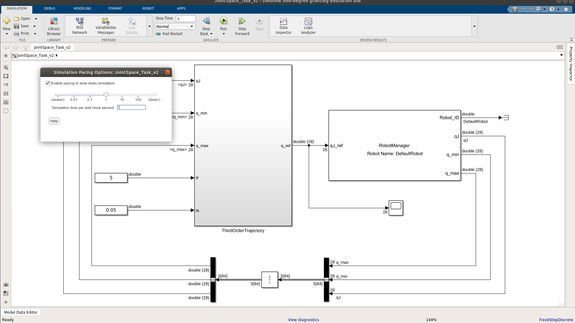575x323 pixels.
Task: Click FixedStepDiscrete solver link
Action: (556, 320)
